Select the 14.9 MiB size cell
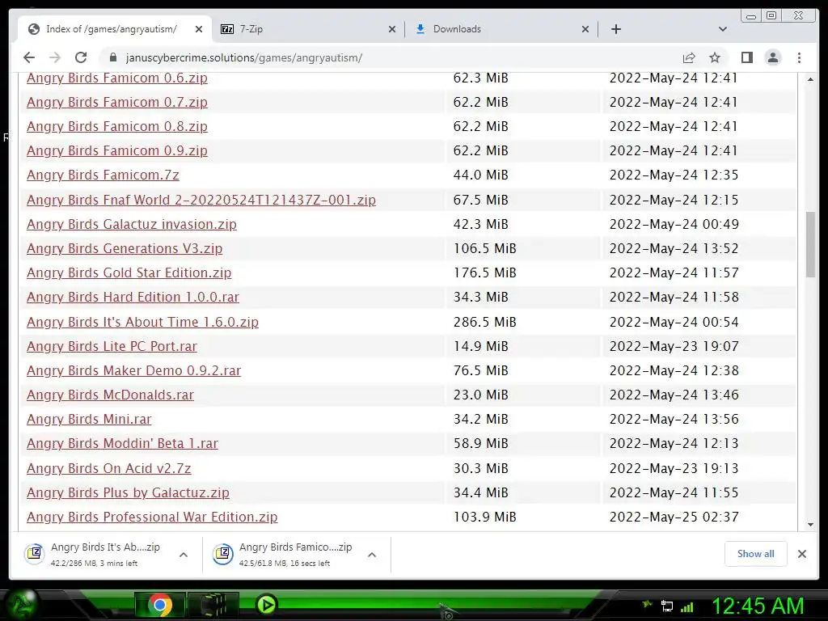Image resolution: width=828 pixels, height=621 pixels. [x=480, y=346]
